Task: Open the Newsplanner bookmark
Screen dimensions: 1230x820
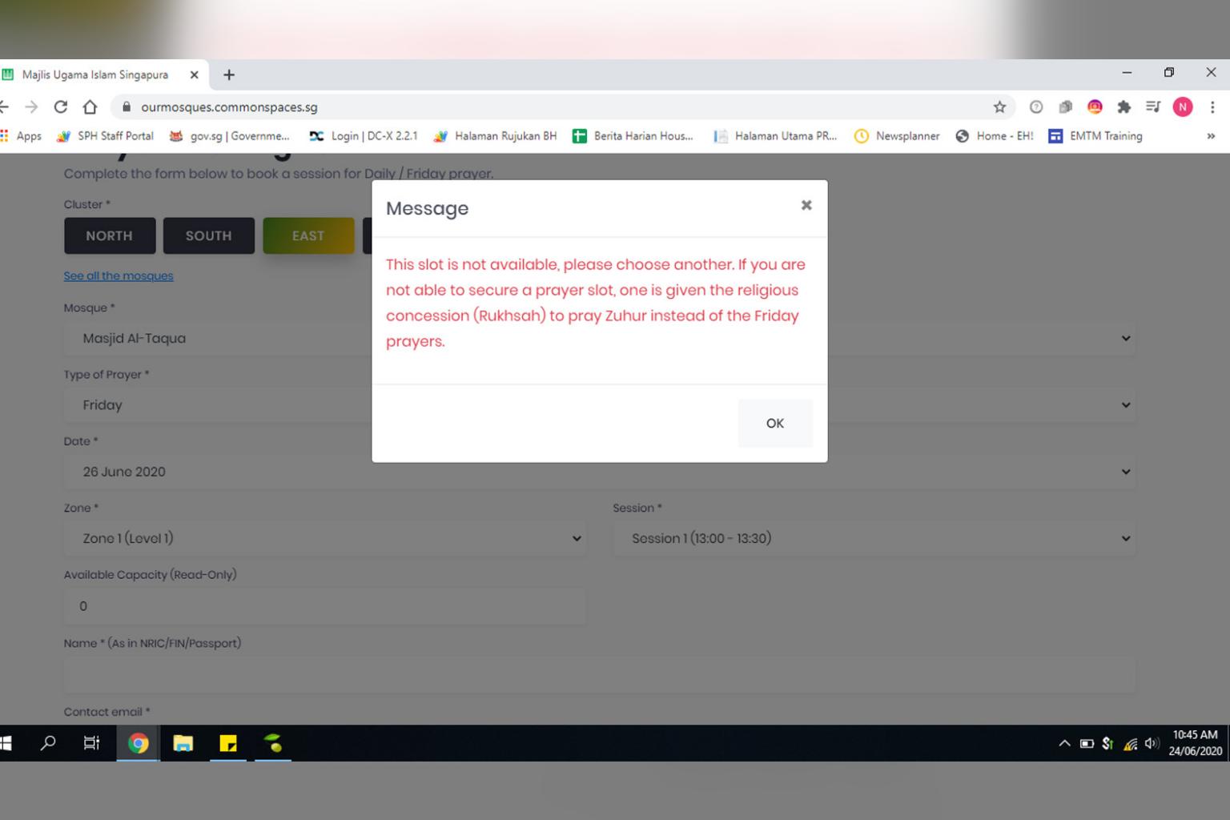Action: pyautogui.click(x=898, y=136)
